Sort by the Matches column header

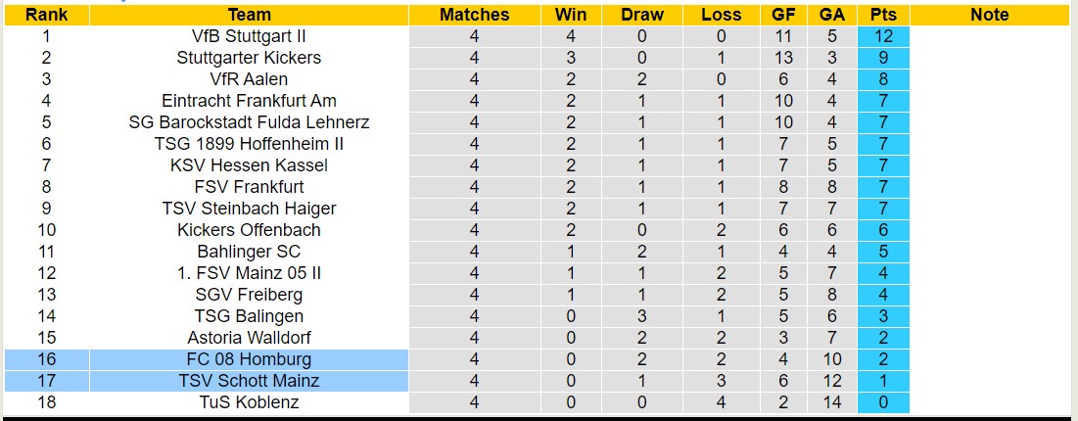[475, 15]
